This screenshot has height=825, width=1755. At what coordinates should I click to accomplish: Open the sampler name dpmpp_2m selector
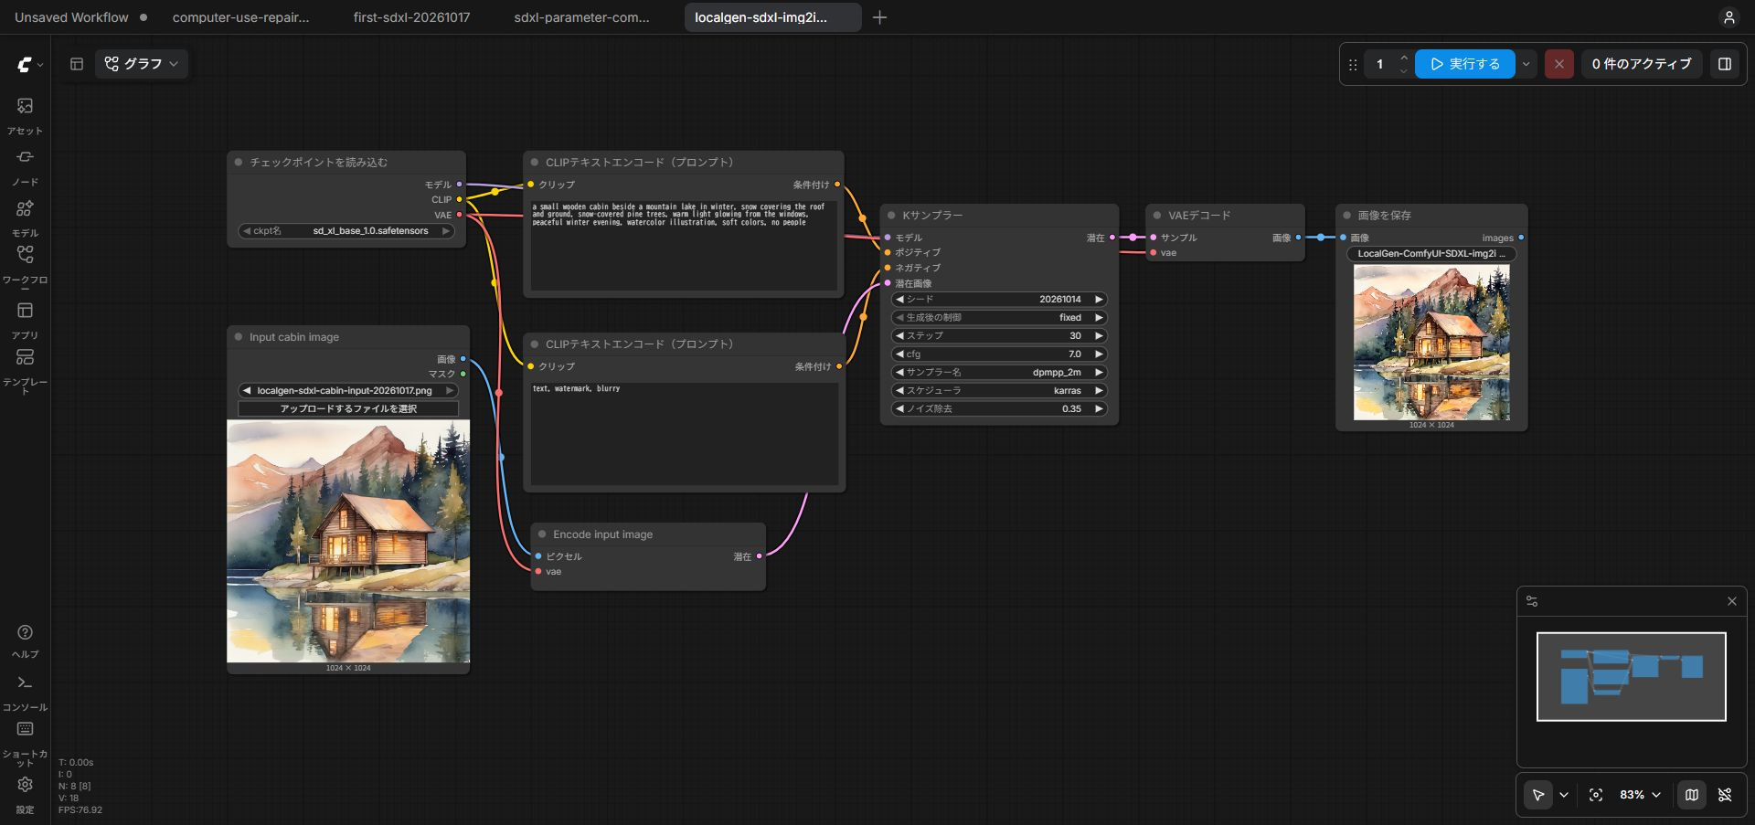point(999,372)
